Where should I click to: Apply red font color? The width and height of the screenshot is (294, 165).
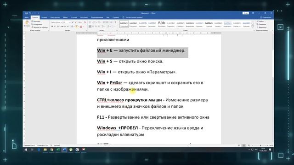click(81, 27)
